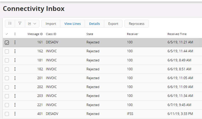Open row menu for message 161
Screen dimensions: 202x119
pyautogui.click(x=15, y=42)
